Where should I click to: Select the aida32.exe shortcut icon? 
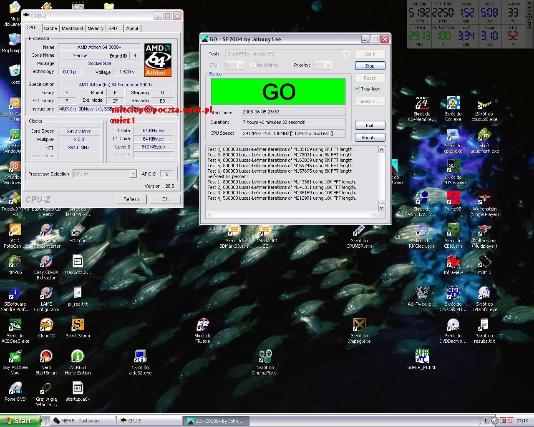pyautogui.click(x=140, y=362)
